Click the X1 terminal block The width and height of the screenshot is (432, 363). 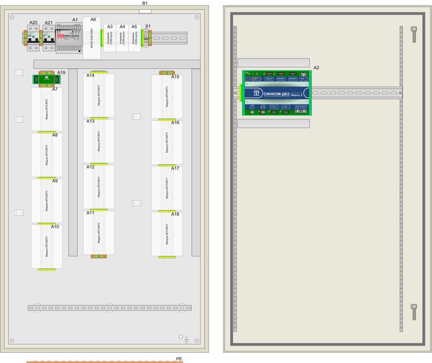pos(148,39)
